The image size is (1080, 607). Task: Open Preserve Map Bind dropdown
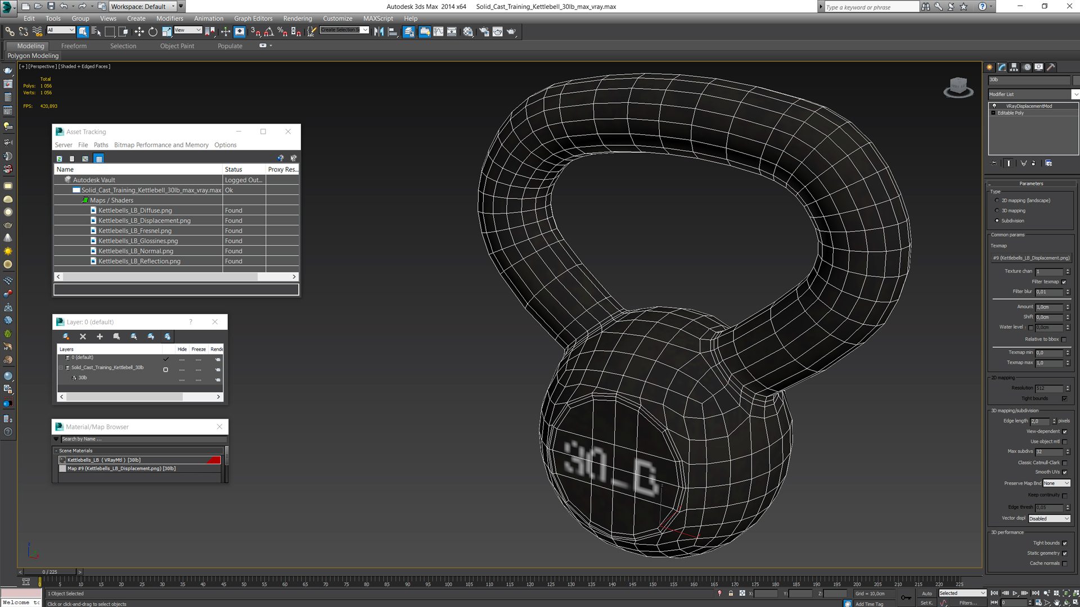click(x=1055, y=483)
